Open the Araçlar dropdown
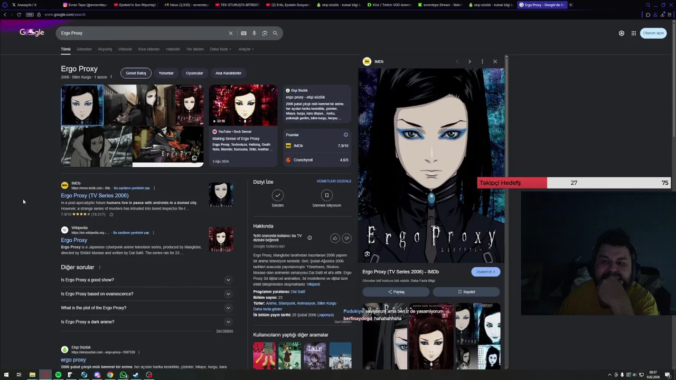Viewport: 676px width, 380px height. (246, 49)
